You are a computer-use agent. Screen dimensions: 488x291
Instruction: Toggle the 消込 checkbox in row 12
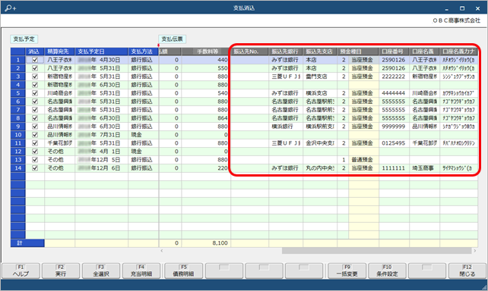point(35,152)
